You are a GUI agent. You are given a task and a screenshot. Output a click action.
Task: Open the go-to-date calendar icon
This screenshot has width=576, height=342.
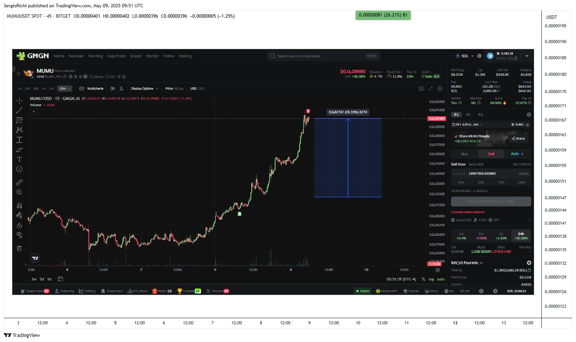(x=60, y=279)
